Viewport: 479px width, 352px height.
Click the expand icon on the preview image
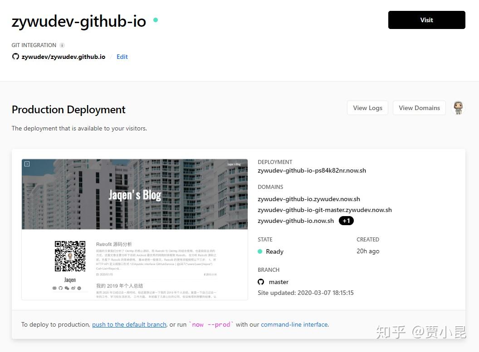27,164
